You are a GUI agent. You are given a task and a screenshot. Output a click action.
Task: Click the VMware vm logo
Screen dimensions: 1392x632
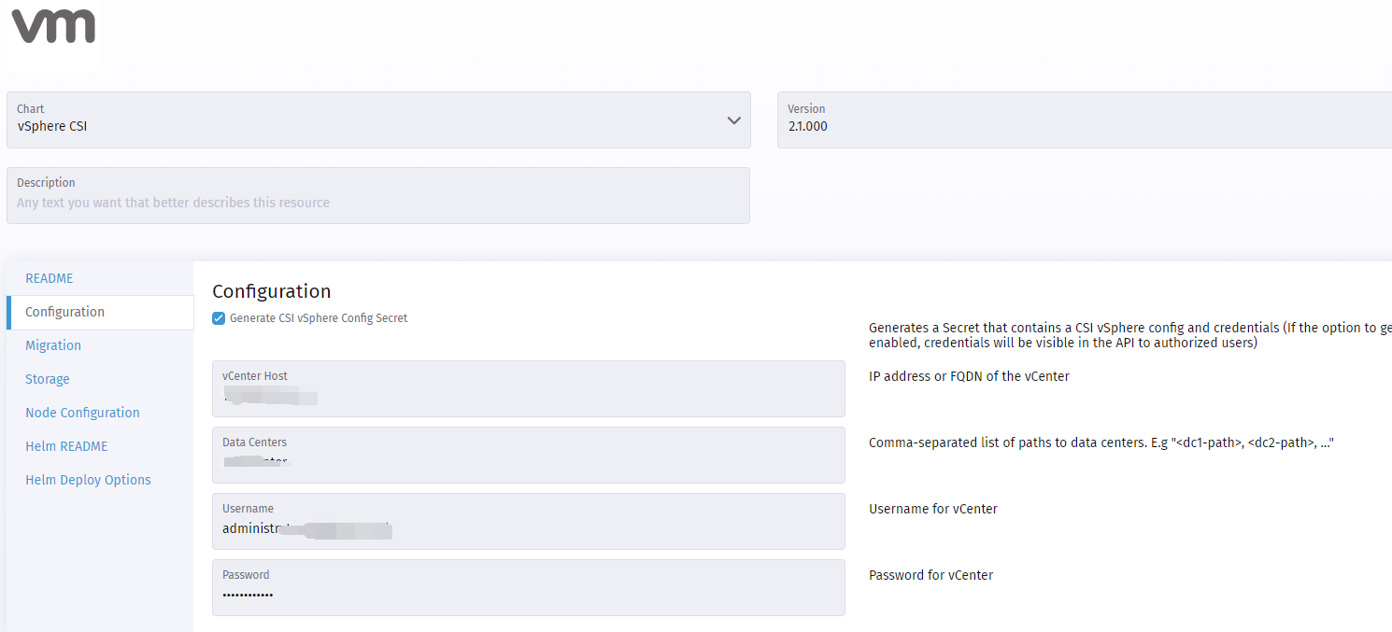coord(53,25)
